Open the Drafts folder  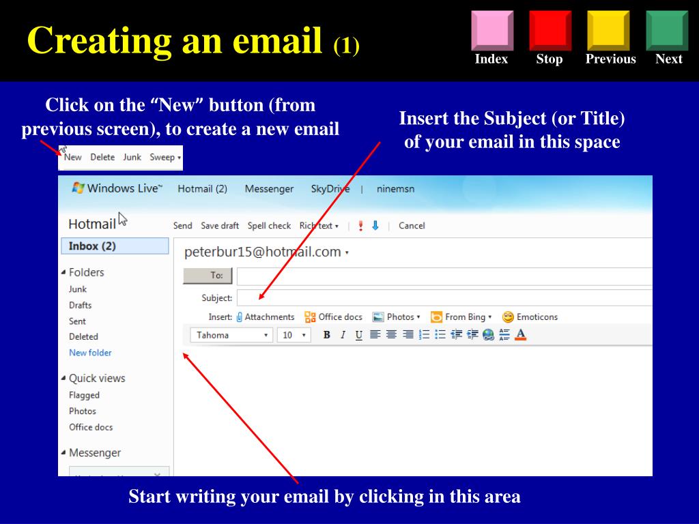point(81,305)
